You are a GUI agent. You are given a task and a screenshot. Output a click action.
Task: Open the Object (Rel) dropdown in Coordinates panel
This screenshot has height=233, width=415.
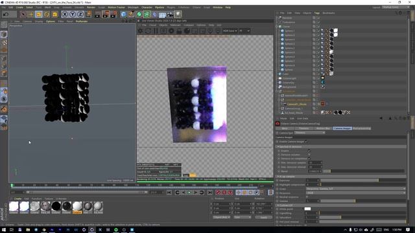tap(221, 217)
